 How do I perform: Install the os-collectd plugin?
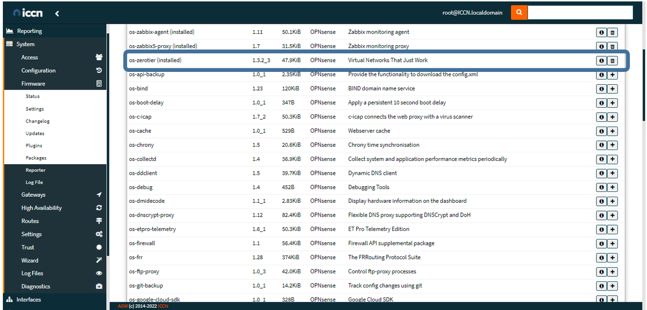tap(613, 159)
